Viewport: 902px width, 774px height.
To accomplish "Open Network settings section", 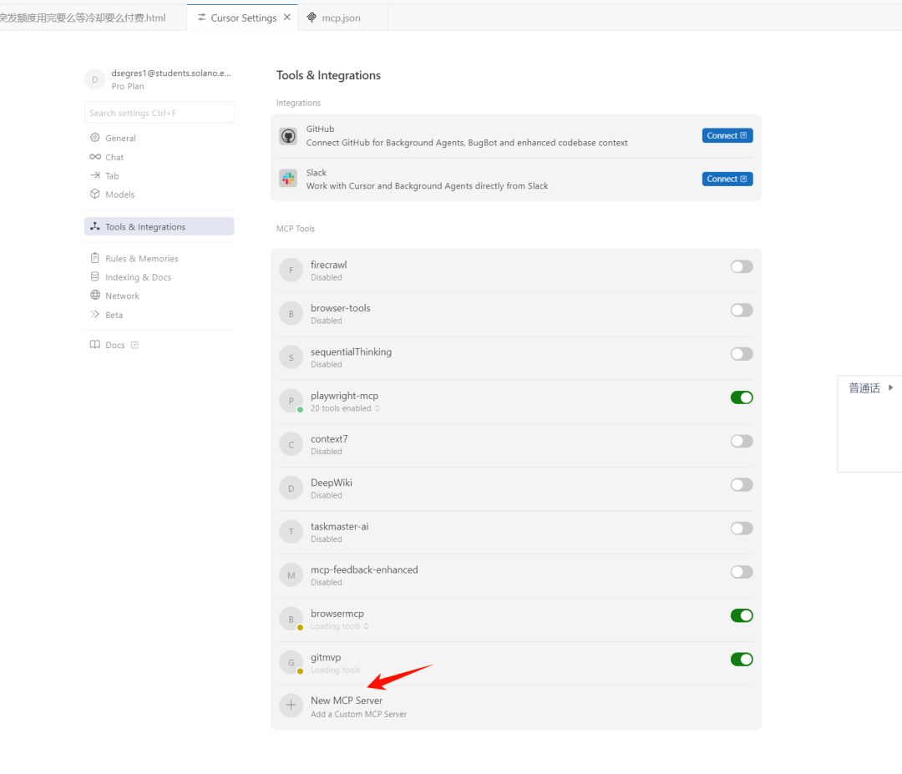I will click(x=160, y=296).
